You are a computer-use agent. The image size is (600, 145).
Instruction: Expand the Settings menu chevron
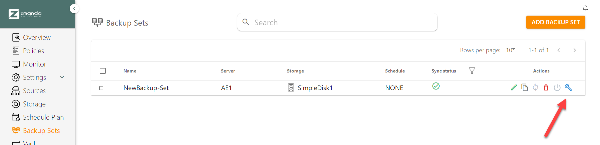pyautogui.click(x=62, y=77)
